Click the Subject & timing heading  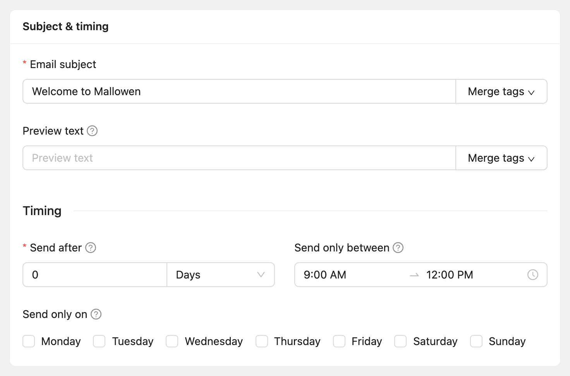click(65, 26)
